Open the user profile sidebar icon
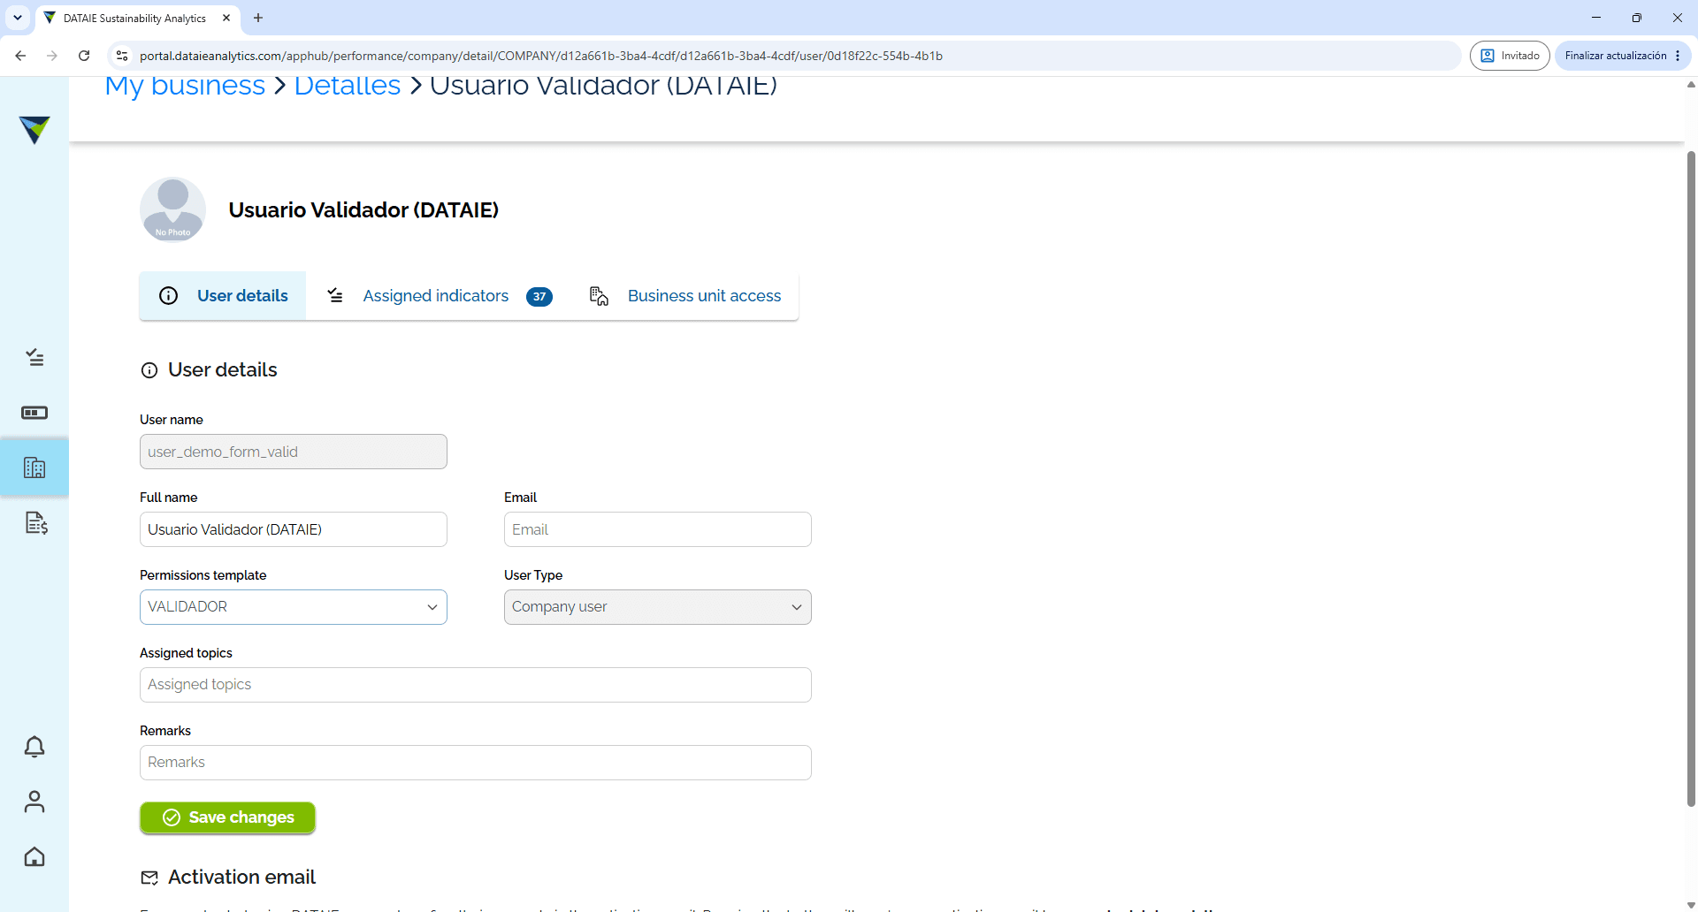Screen dimensions: 1698x912 (34, 802)
